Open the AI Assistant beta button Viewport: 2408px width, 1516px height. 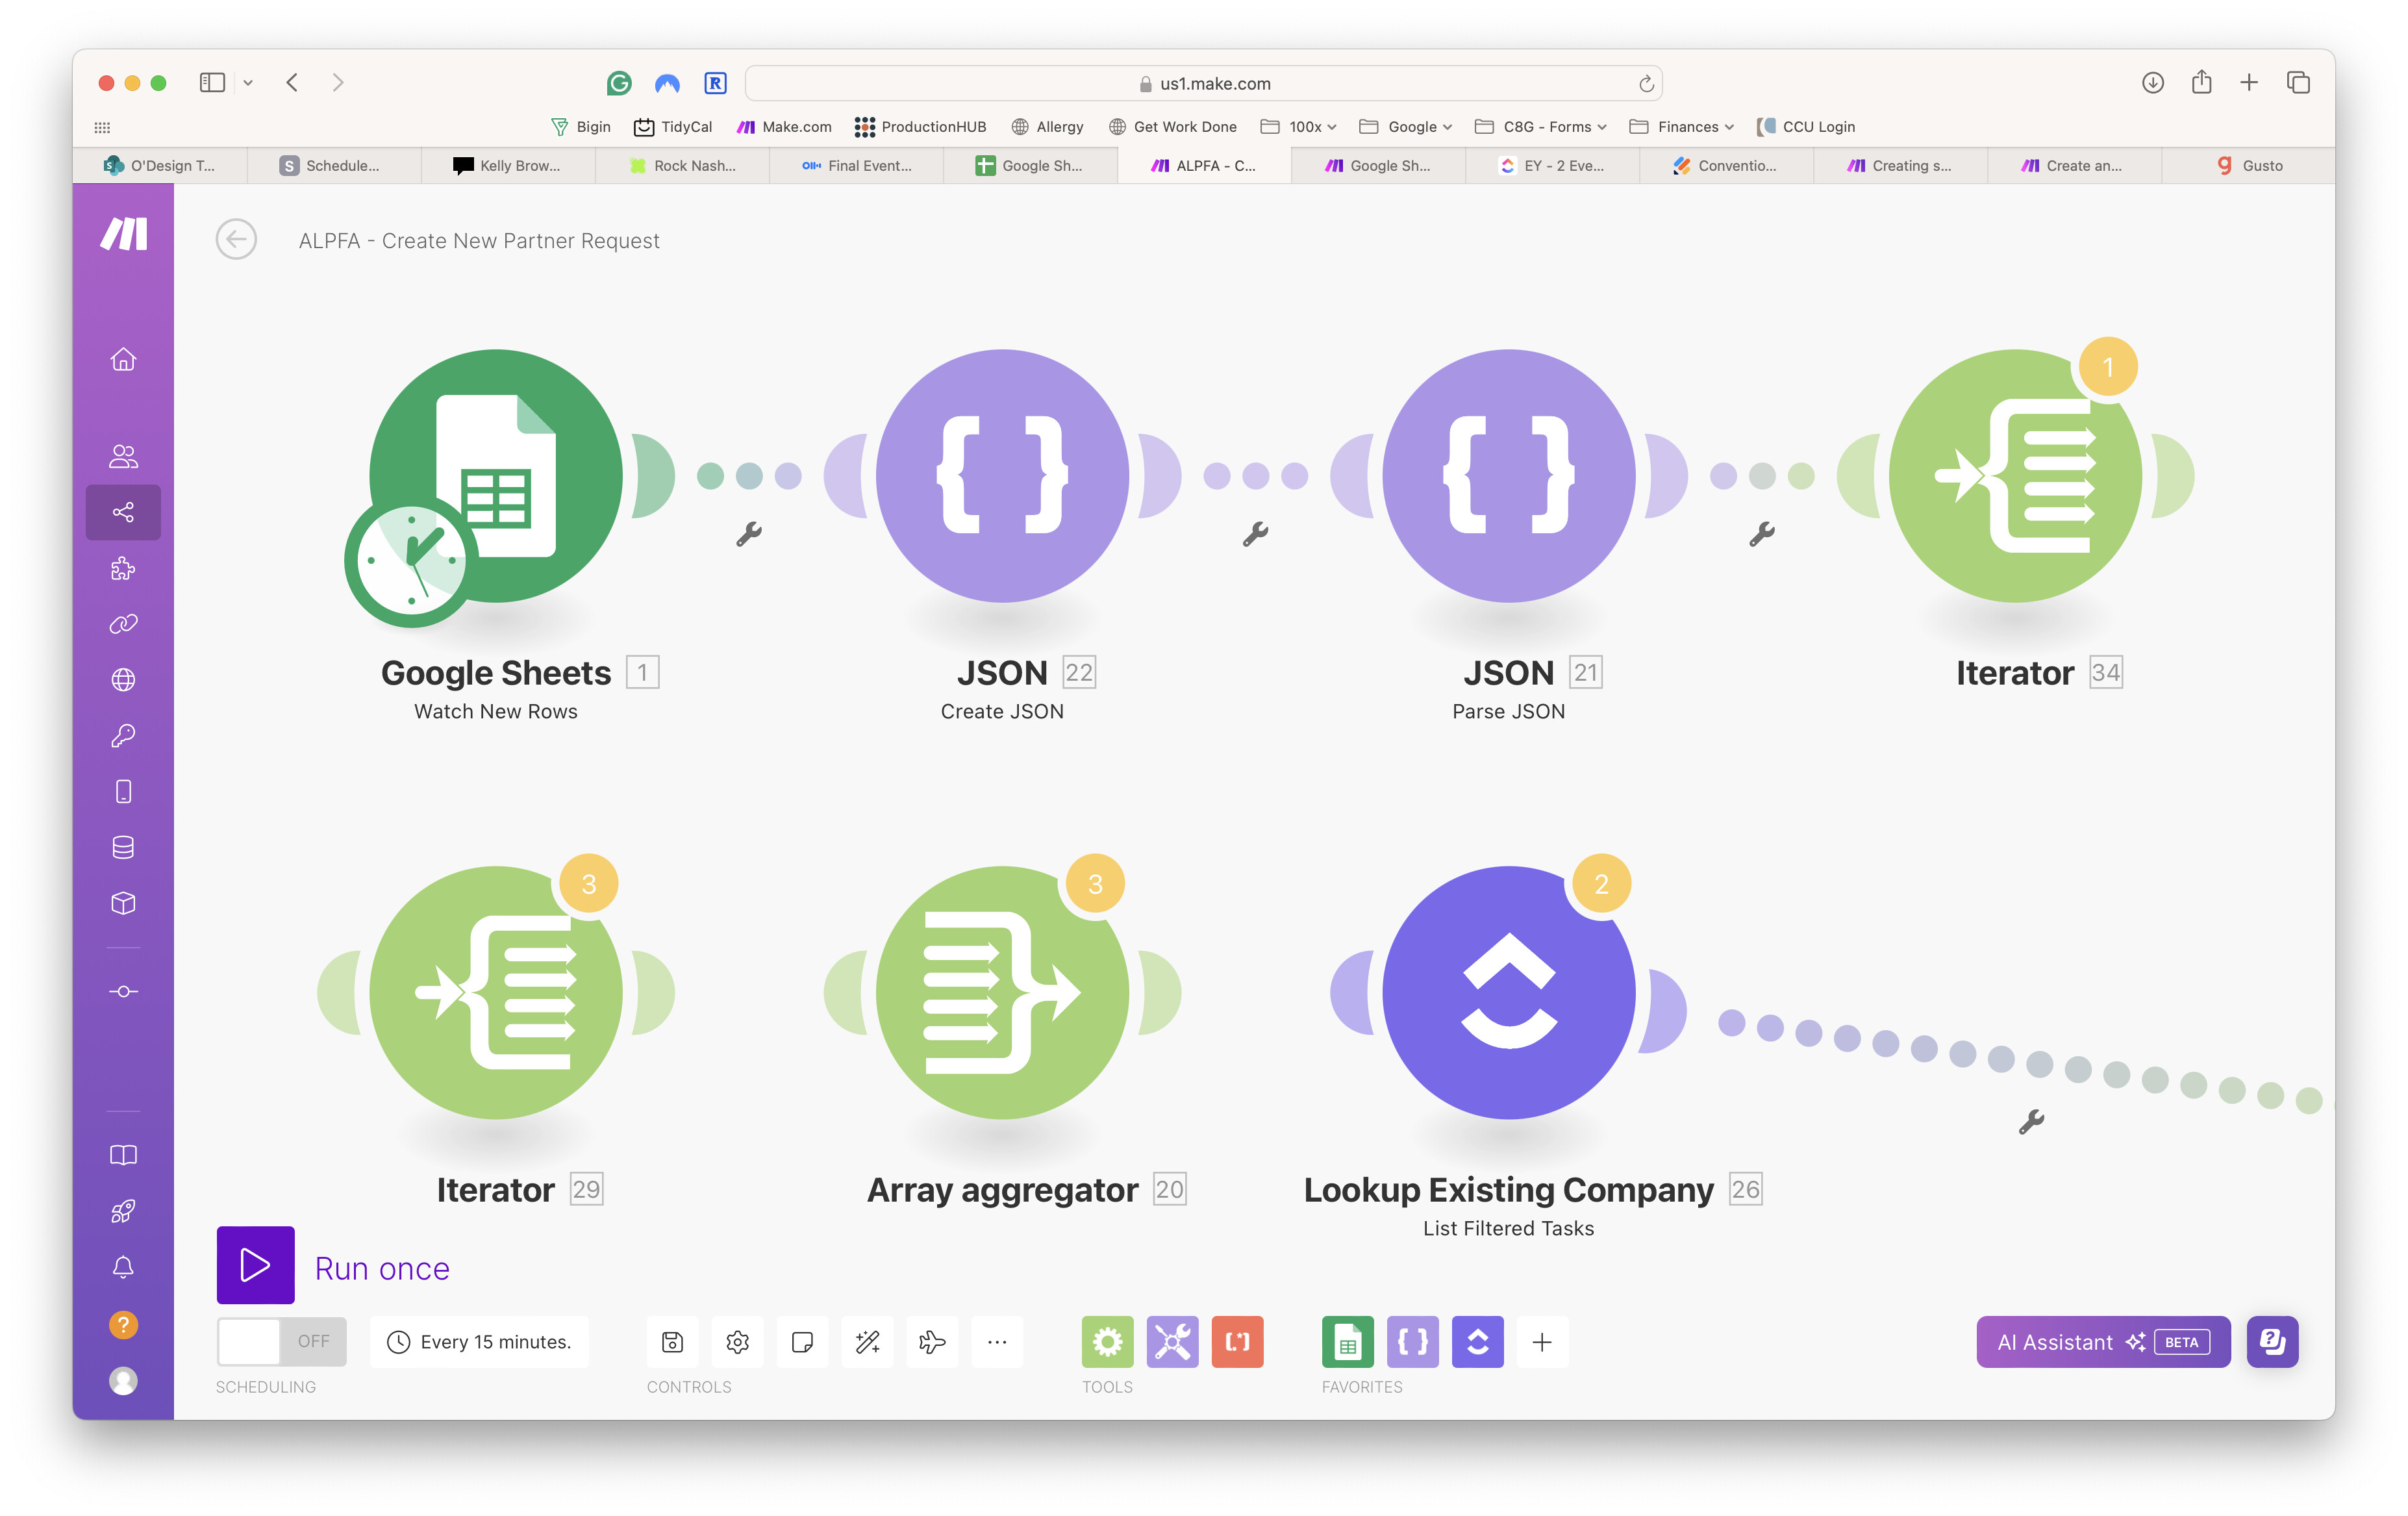coord(2102,1342)
